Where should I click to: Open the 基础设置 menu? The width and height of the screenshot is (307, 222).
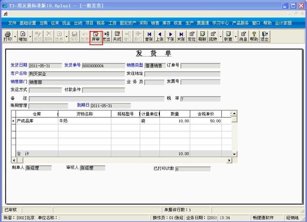tap(28, 23)
